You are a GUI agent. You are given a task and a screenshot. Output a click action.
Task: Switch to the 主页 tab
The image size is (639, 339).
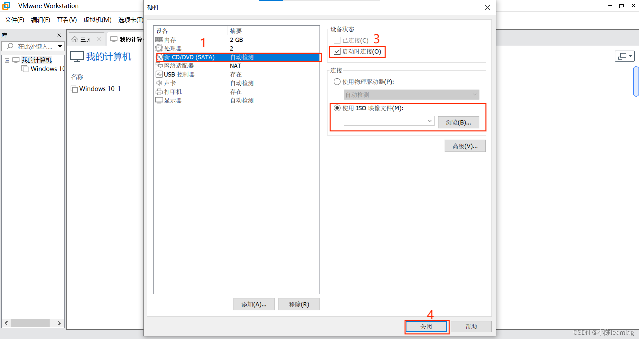86,39
